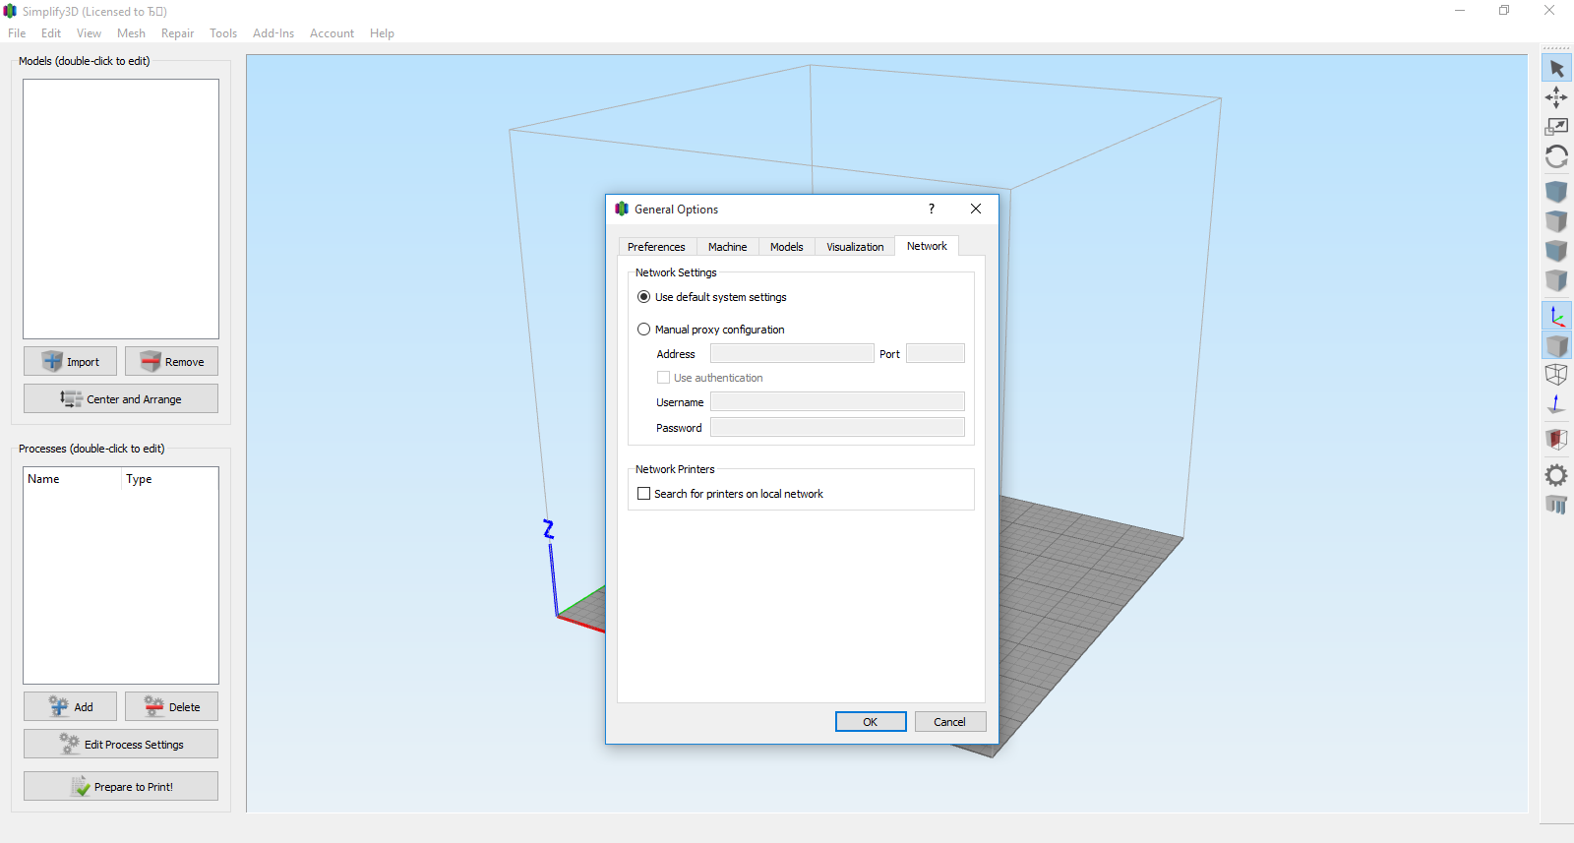Switch to the Visualization tab
This screenshot has height=843, width=1574.
855,247
